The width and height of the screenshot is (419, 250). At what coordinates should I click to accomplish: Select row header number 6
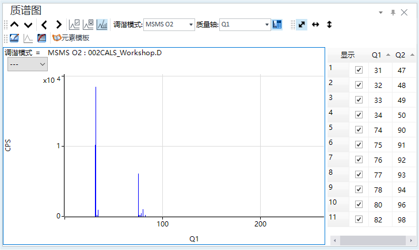[x=338, y=145]
